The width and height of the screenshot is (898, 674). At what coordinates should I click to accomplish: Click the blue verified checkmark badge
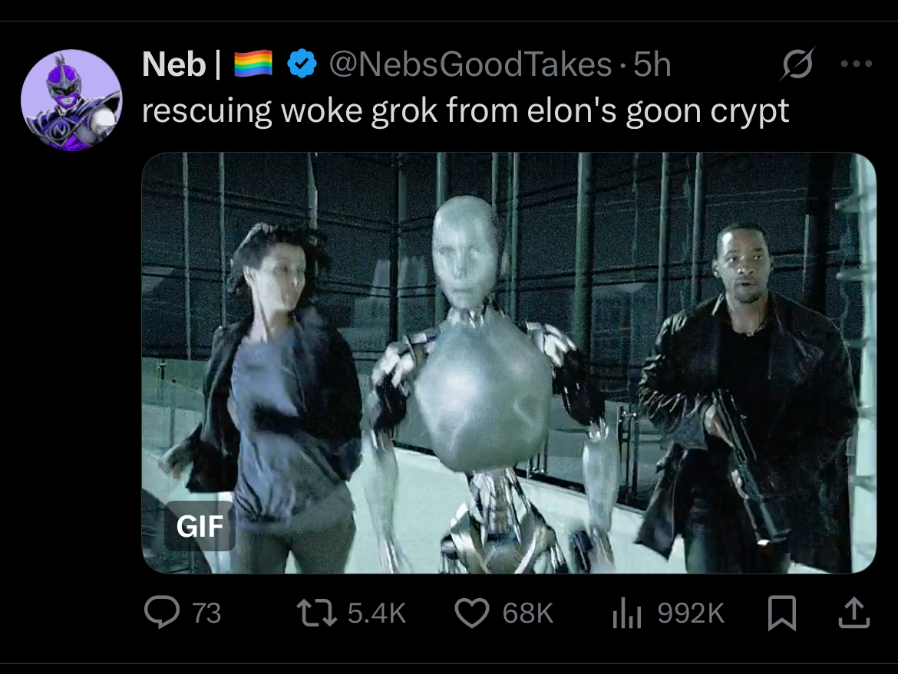click(302, 64)
